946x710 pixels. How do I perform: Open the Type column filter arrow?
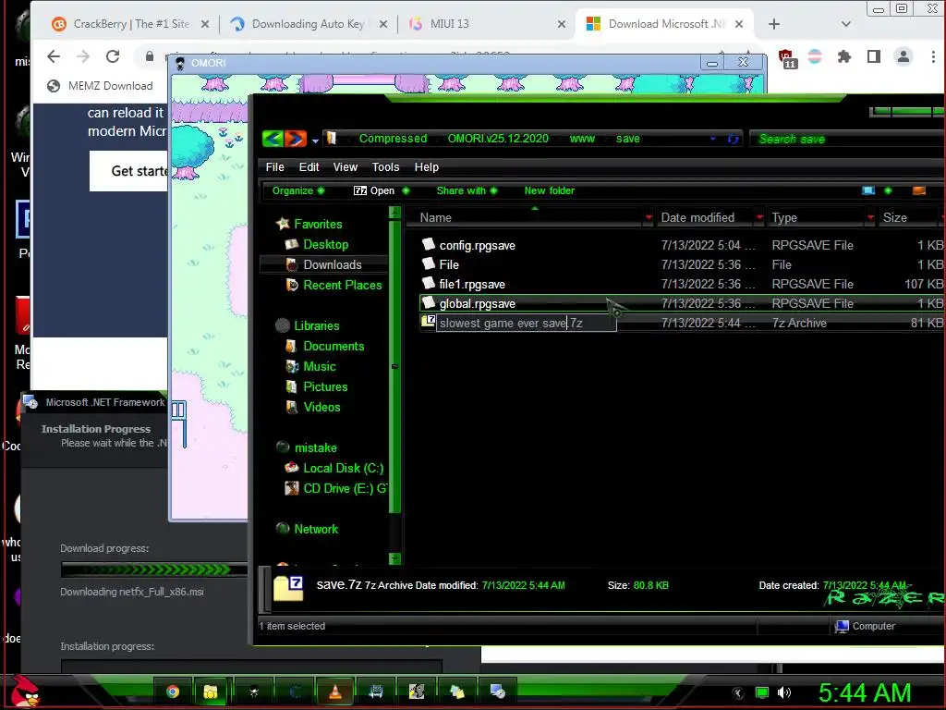pyautogui.click(x=870, y=217)
